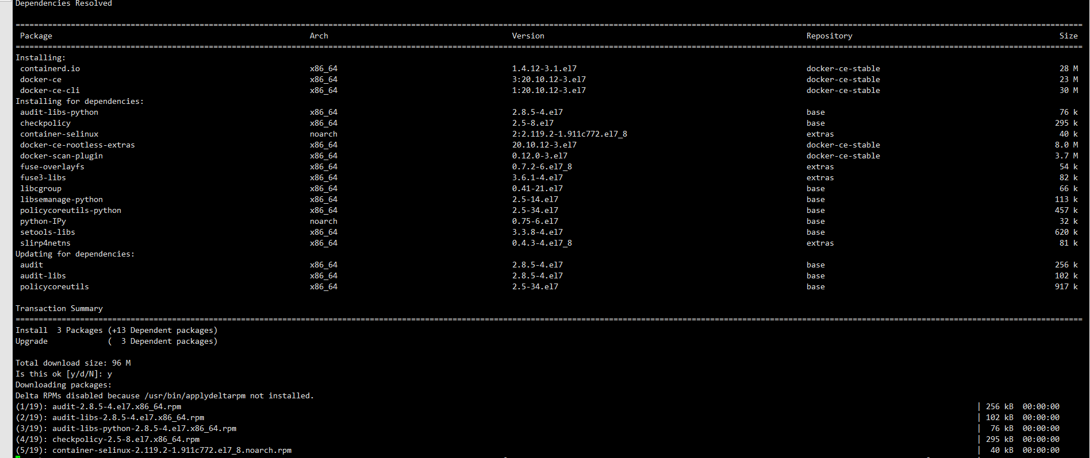Click (3/19) audit-libs-python rpm line
This screenshot has height=458, width=1090.
point(126,428)
